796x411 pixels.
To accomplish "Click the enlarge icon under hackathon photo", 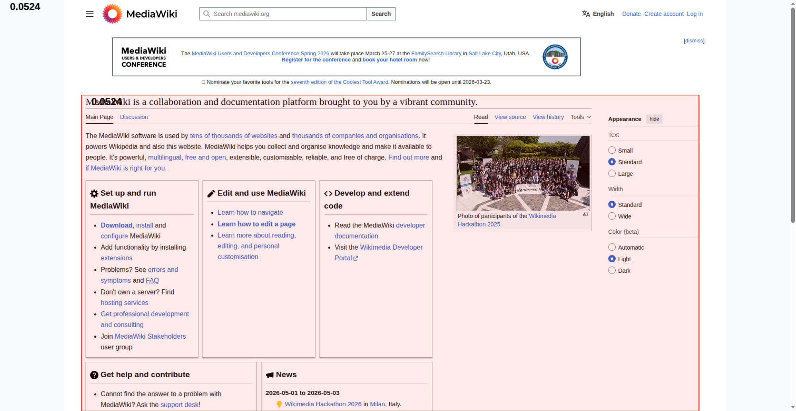I will [585, 215].
